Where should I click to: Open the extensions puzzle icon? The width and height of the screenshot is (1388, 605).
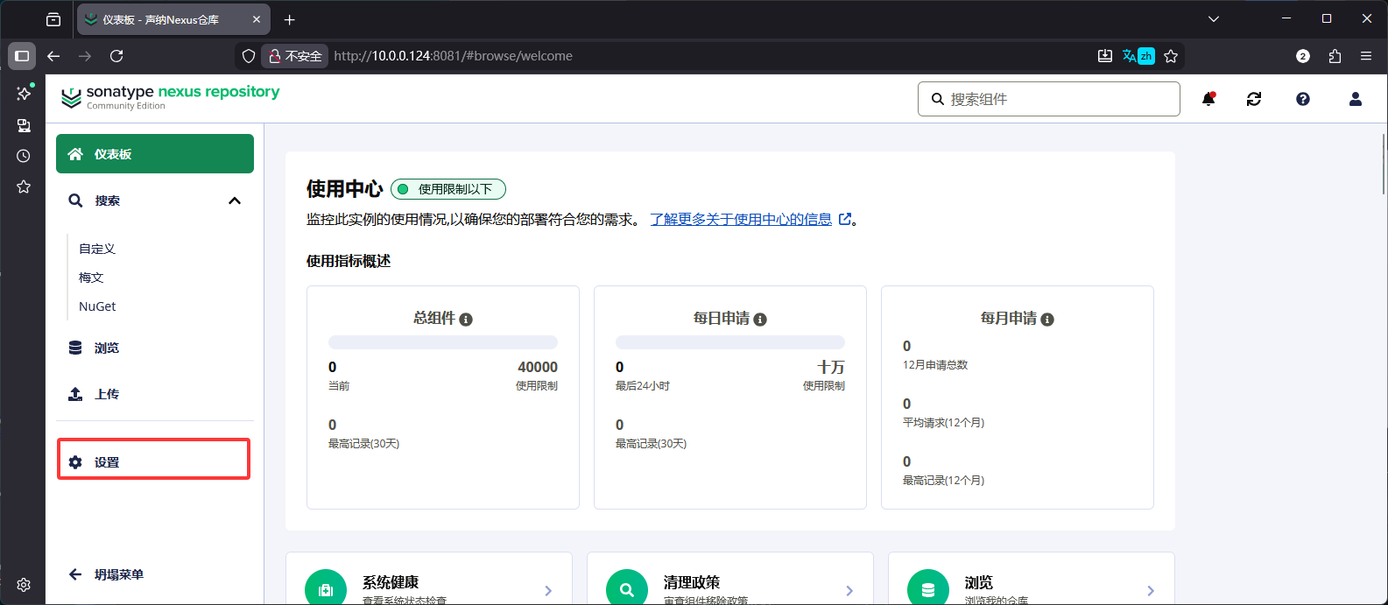coord(1335,56)
